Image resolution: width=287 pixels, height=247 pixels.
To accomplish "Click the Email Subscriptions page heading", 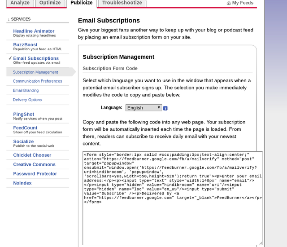I will coord(109,20).
